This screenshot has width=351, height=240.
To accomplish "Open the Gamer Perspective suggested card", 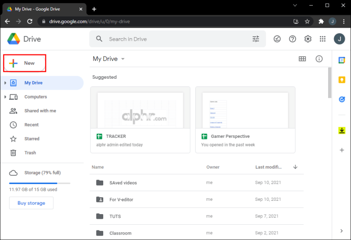I will tap(245, 120).
